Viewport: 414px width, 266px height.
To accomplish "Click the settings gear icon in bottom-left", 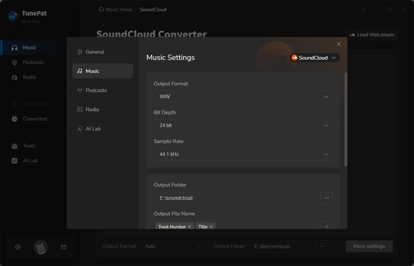I will pyautogui.click(x=18, y=247).
